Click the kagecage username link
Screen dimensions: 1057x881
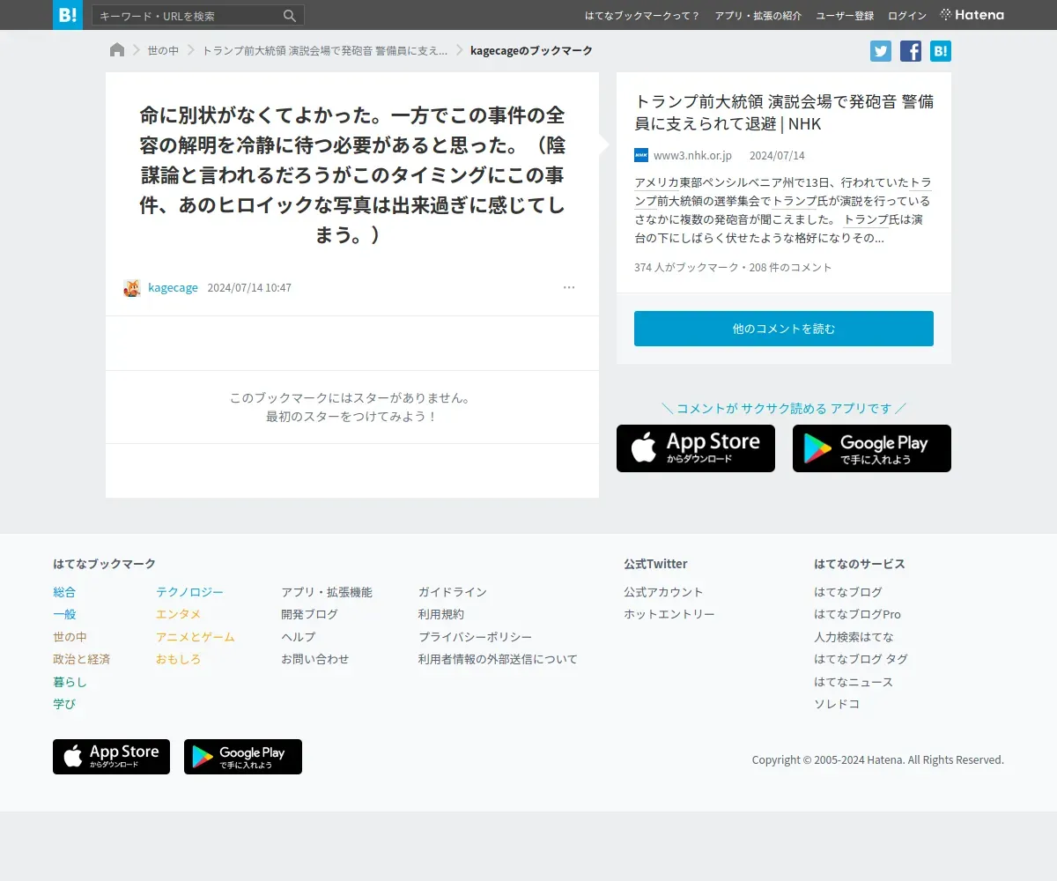pos(173,288)
